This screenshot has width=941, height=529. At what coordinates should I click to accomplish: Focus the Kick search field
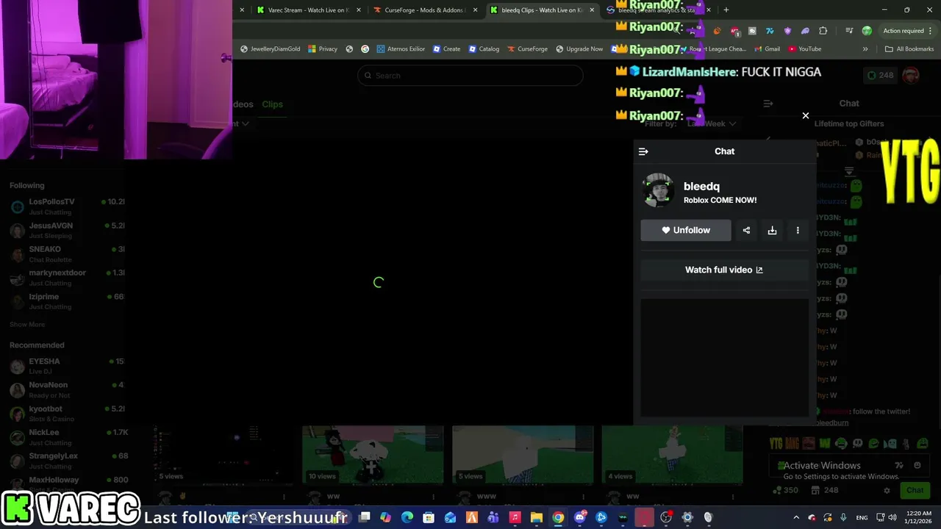(x=470, y=76)
